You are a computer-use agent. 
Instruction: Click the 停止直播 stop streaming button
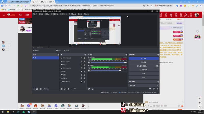point(144,59)
